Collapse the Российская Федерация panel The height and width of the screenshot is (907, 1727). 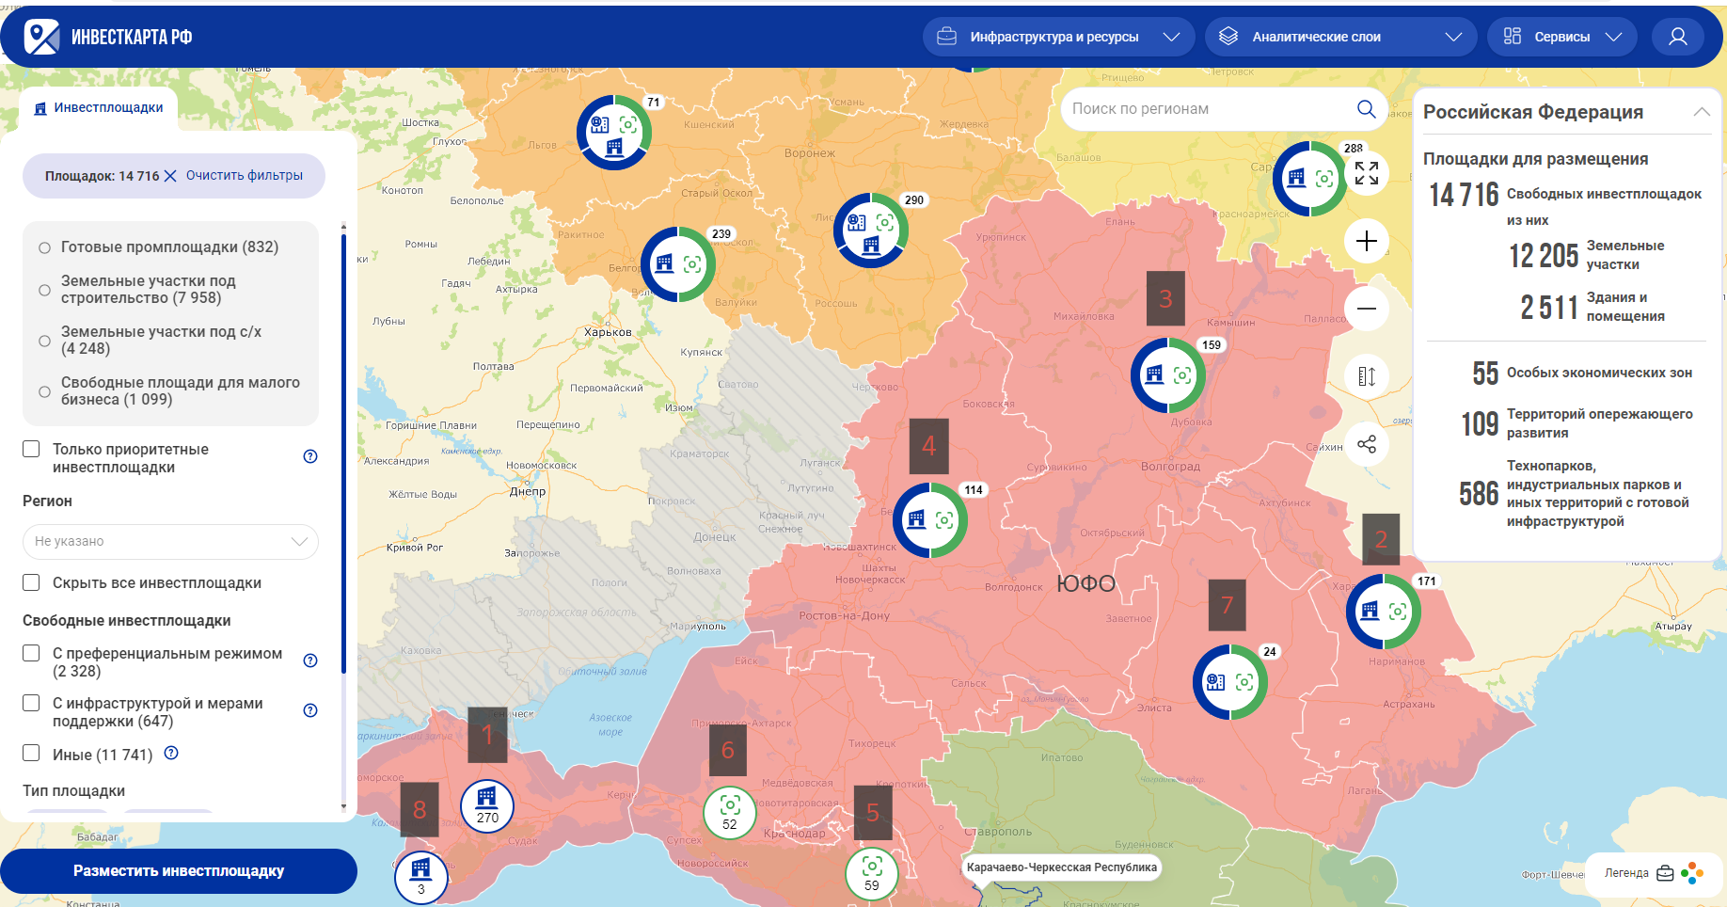[x=1701, y=112]
